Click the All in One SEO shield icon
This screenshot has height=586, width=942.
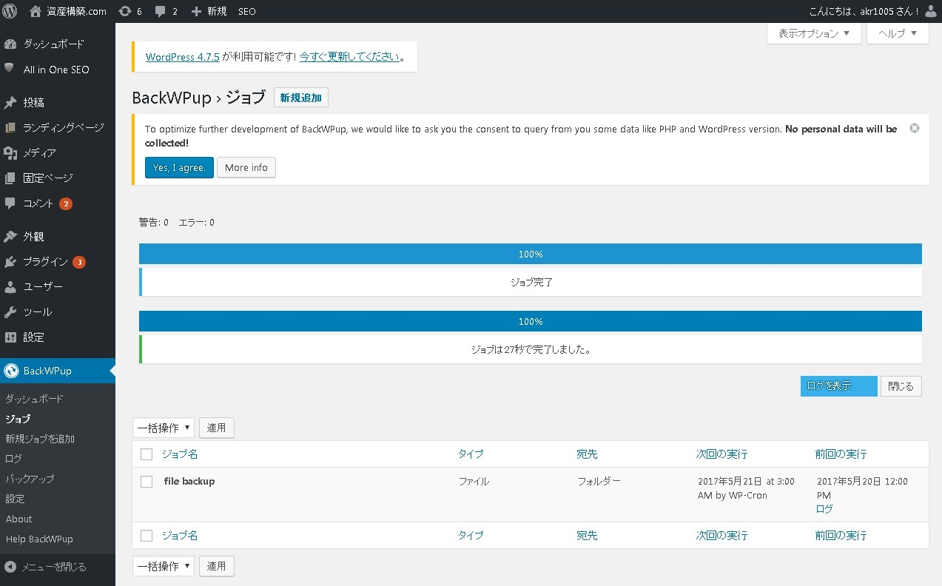(x=10, y=69)
